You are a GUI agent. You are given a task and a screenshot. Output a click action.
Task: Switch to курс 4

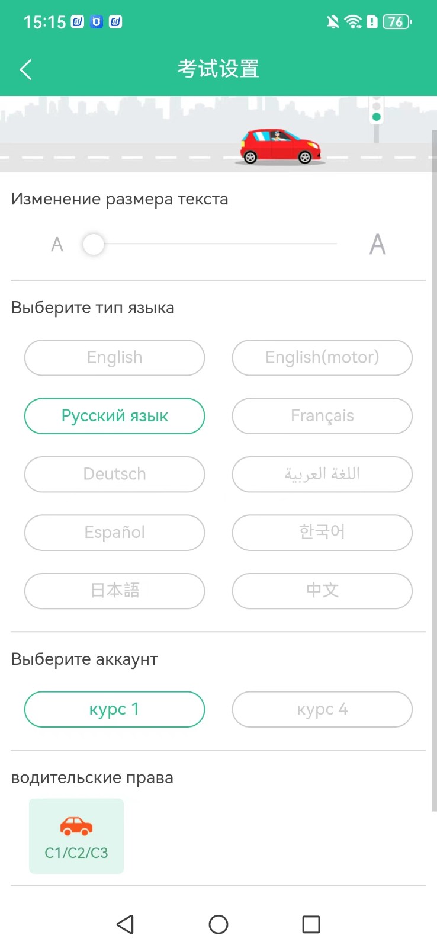[x=322, y=709]
